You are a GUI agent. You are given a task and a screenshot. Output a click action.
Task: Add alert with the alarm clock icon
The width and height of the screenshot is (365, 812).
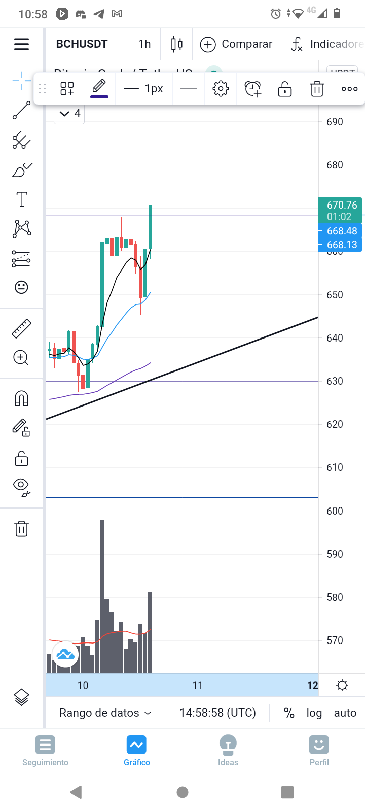point(253,89)
